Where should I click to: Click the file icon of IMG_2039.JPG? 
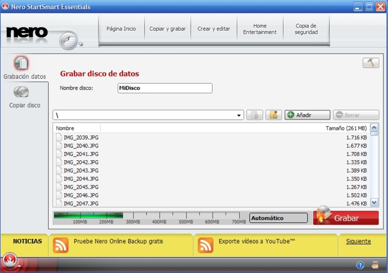pyautogui.click(x=59, y=137)
